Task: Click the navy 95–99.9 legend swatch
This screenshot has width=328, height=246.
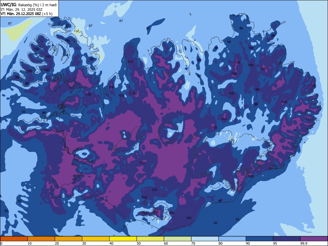Action: point(287,239)
